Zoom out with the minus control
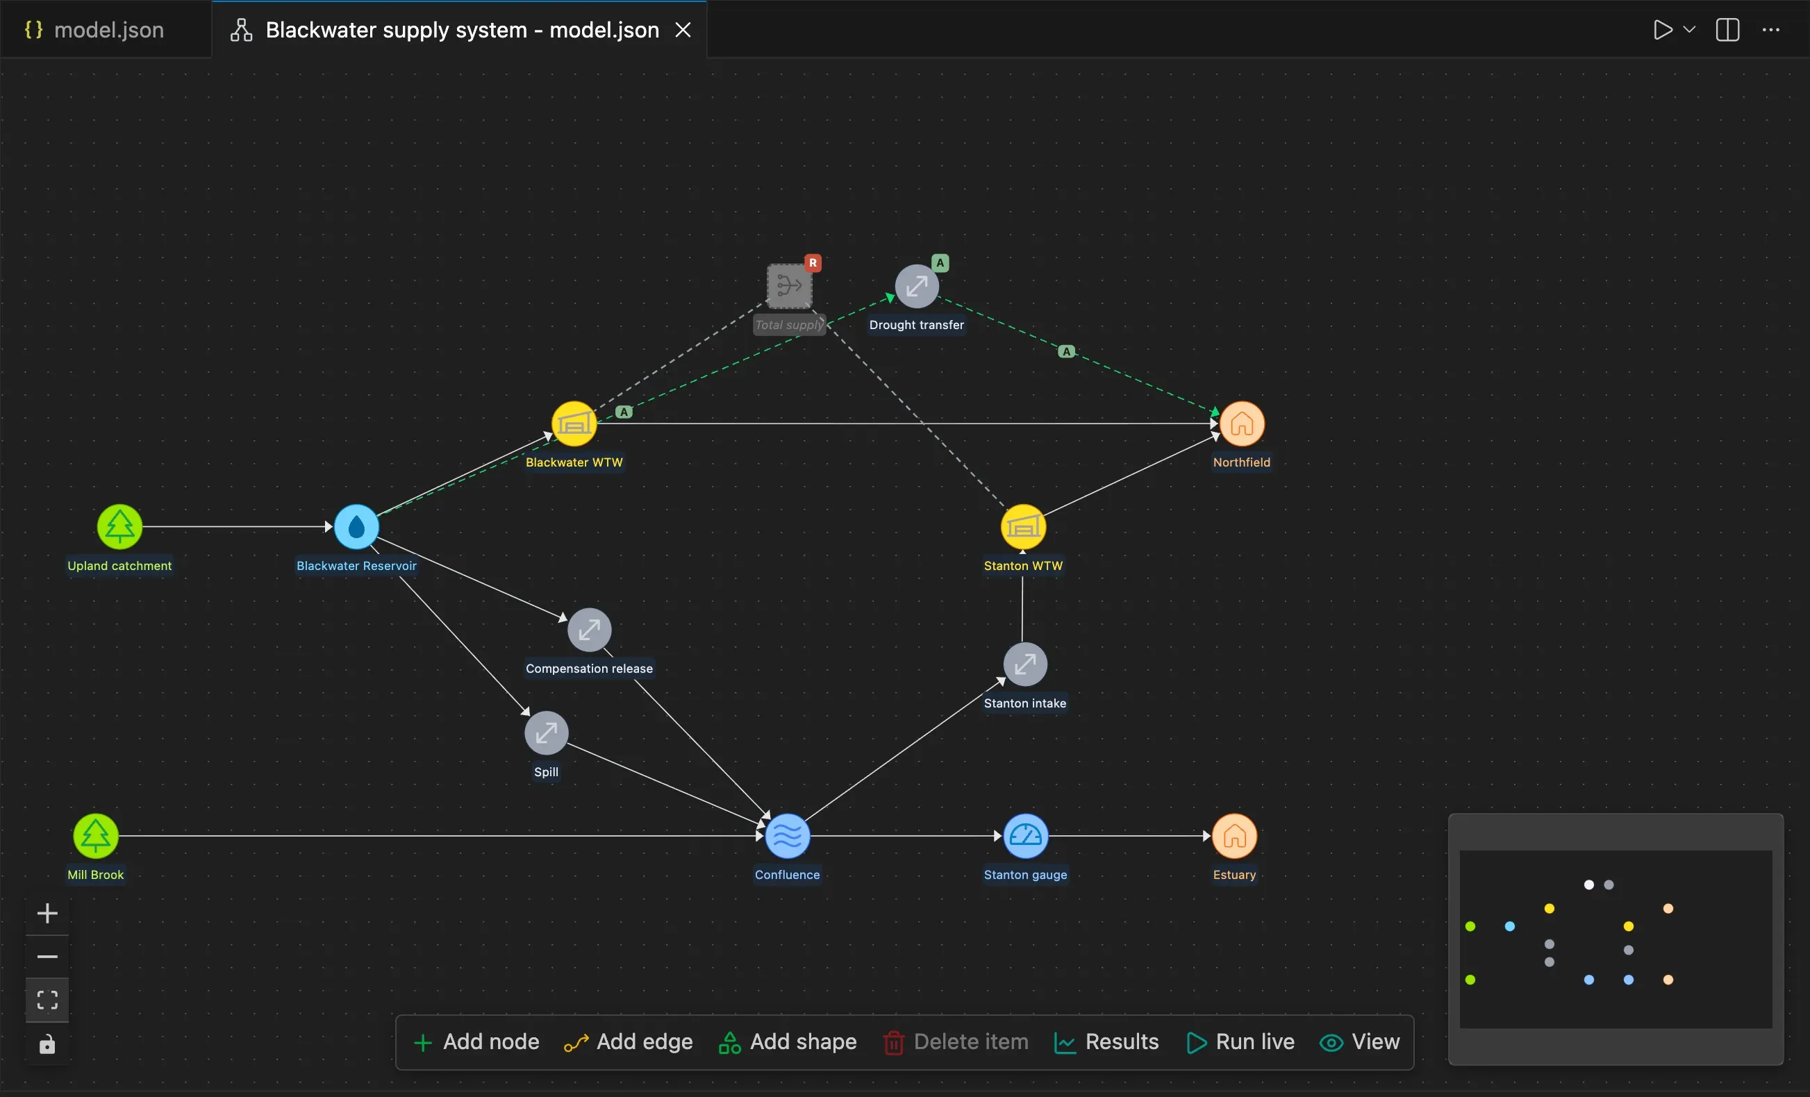Image resolution: width=1810 pixels, height=1097 pixels. coord(47,957)
